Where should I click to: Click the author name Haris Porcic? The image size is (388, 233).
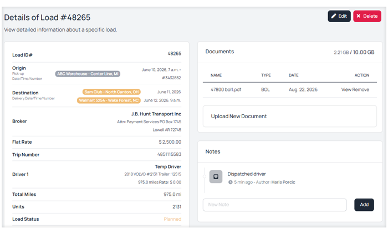pyautogui.click(x=283, y=183)
